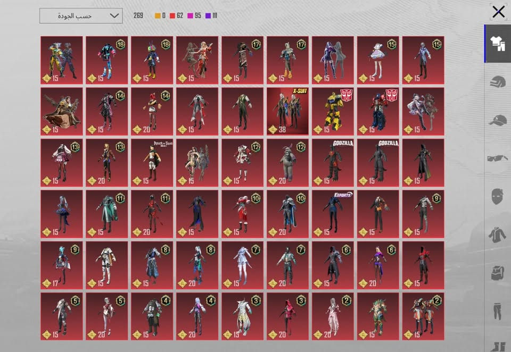Click the orange rarity swatch showing 0

pos(158,15)
